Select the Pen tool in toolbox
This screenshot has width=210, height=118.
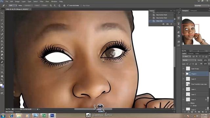point(2,62)
